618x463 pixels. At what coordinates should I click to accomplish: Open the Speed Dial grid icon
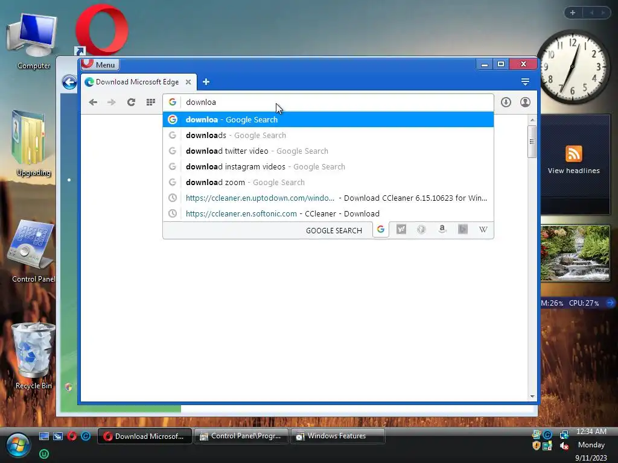click(150, 102)
